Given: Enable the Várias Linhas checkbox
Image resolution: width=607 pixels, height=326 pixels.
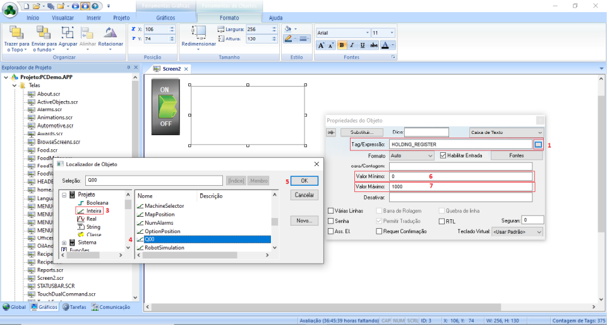Looking at the screenshot, I should (x=332, y=210).
